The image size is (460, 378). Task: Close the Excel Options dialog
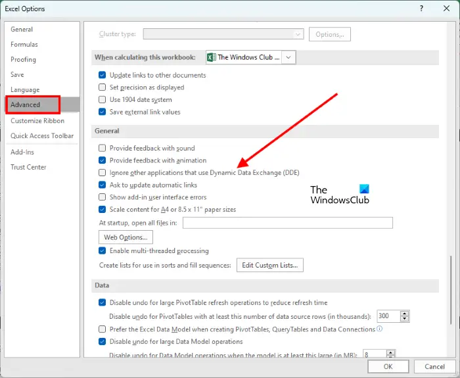tap(446, 9)
